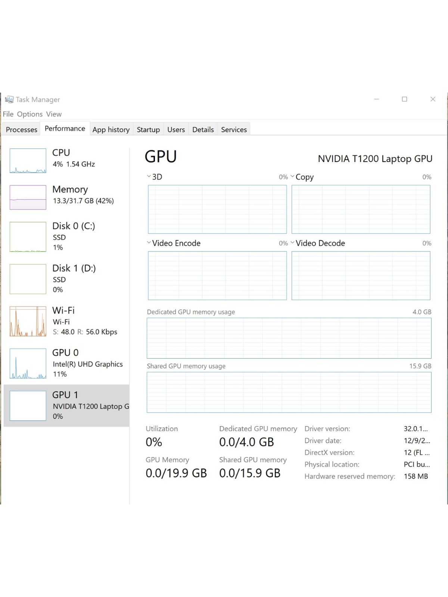The height and width of the screenshot is (597, 448).
Task: Click the Wi-Fi mini graph thumbnail
Action: click(x=28, y=321)
